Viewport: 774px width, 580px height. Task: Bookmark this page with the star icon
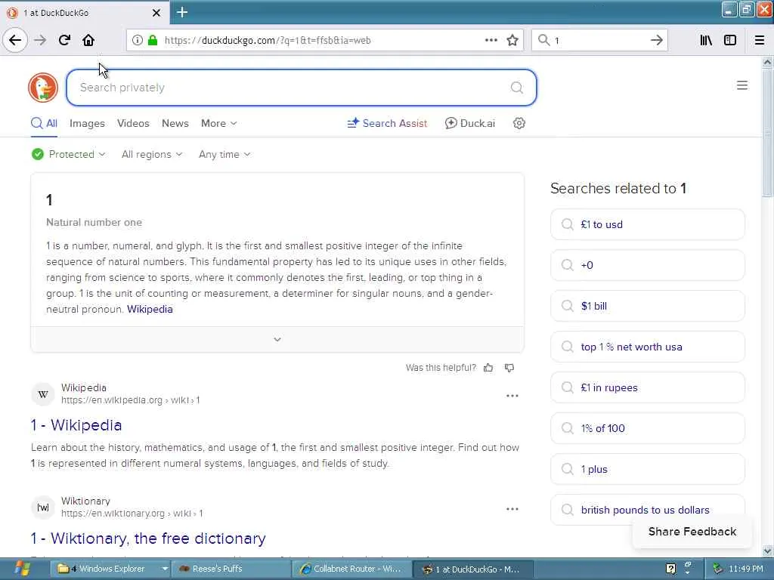coord(512,40)
